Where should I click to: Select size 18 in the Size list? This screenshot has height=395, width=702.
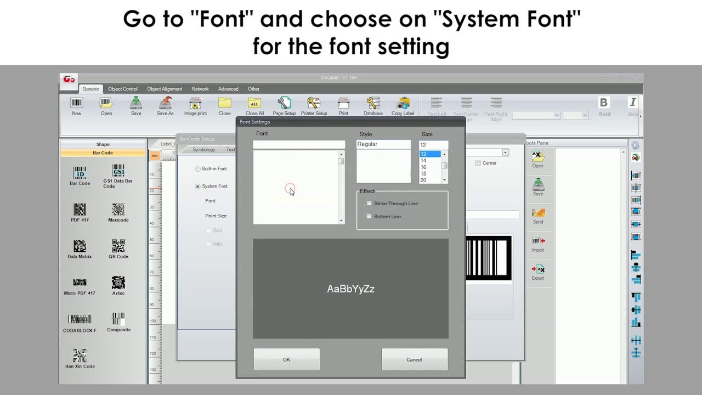tap(430, 174)
